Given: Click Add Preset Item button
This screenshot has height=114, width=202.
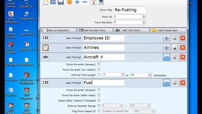Looking at the screenshot, I should pos(168,30).
